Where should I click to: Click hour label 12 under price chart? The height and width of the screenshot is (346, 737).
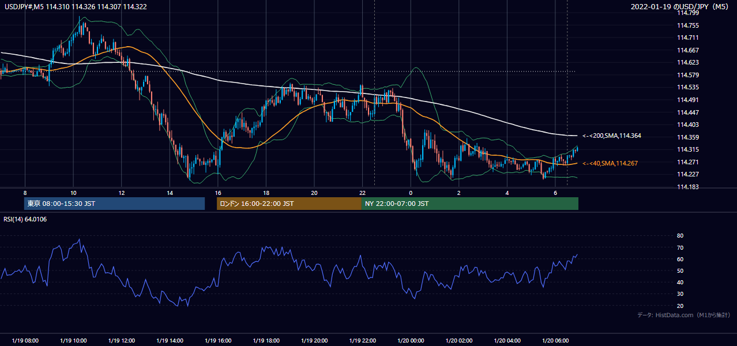click(x=121, y=193)
